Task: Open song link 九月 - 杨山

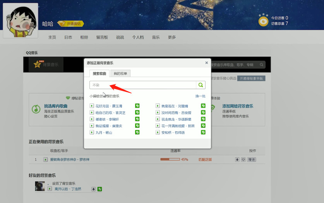Action: [x=104, y=132]
